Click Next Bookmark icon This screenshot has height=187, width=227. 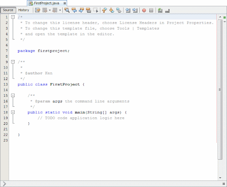click(x=111, y=10)
